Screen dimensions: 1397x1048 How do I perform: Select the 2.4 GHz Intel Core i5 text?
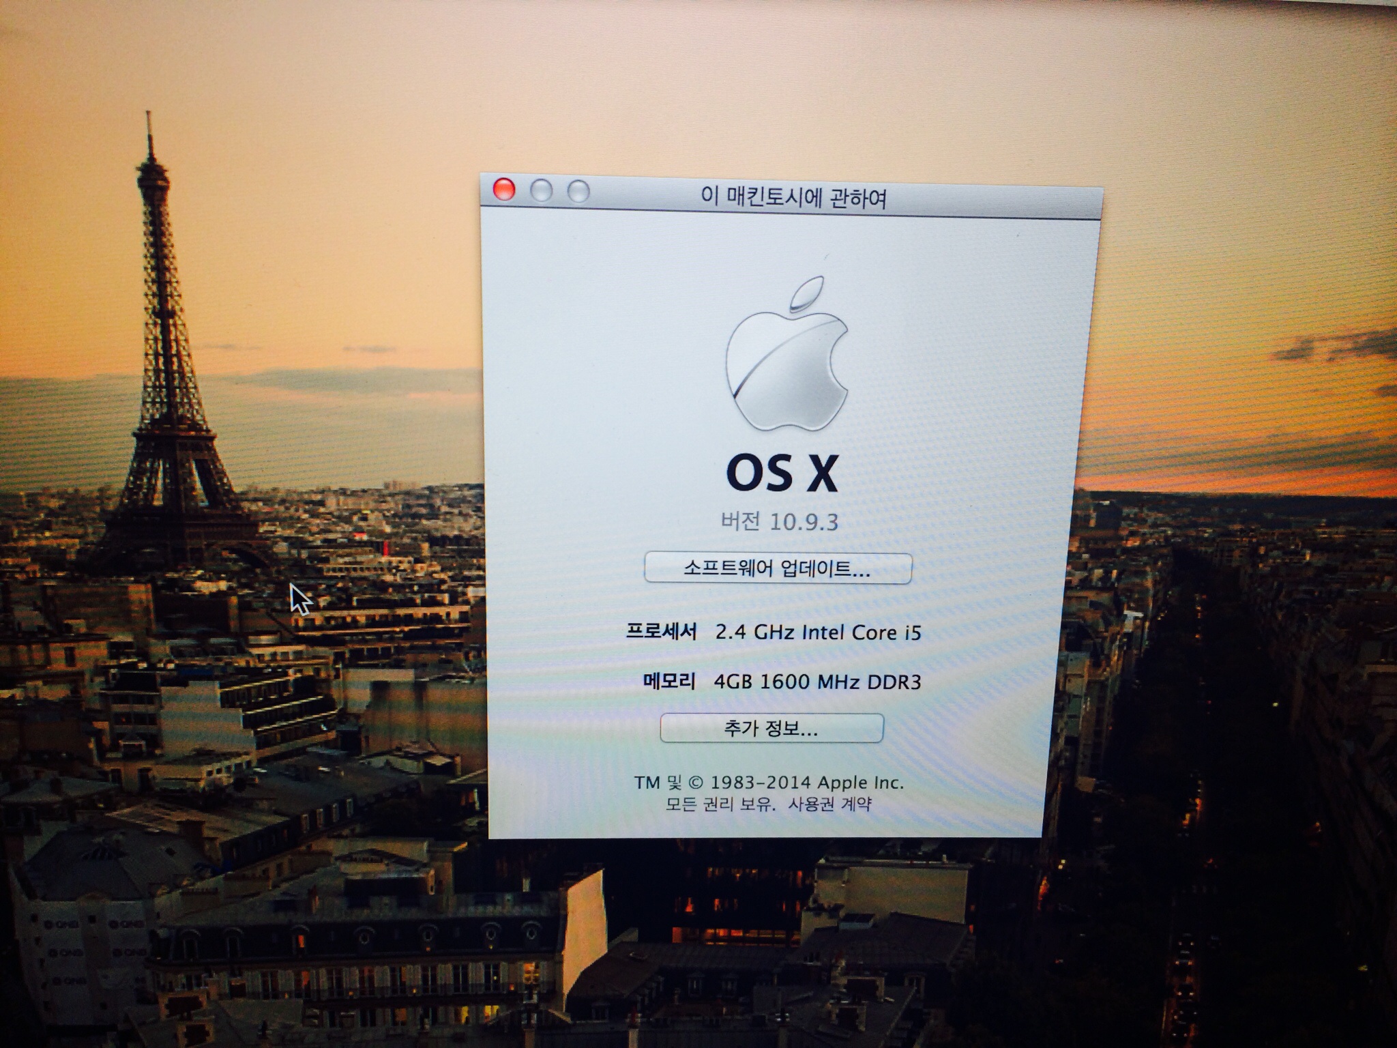(x=818, y=632)
